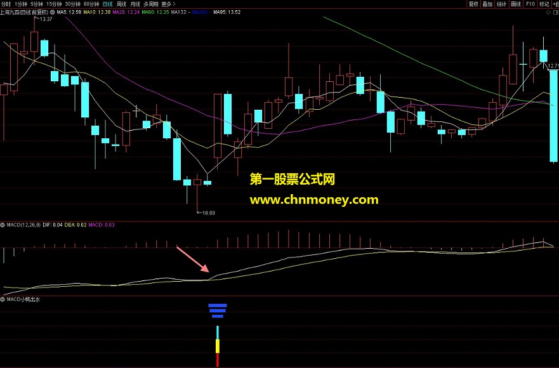This screenshot has width=559, height=368.
Task: Switch to the 月线 monthly chart tab
Action: point(135,4)
